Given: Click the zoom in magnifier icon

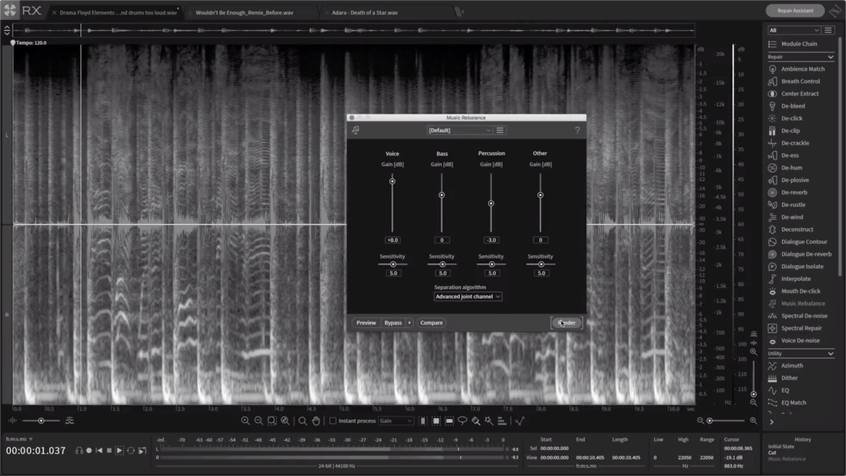Looking at the screenshot, I should tap(245, 420).
